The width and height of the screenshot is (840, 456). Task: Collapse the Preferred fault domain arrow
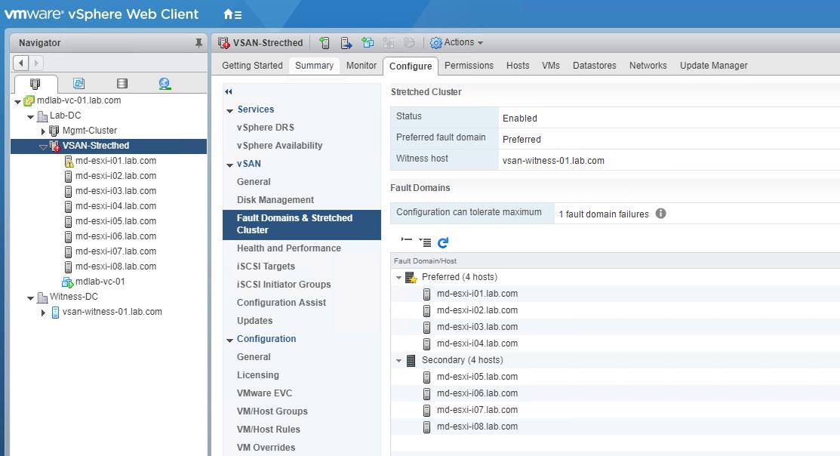pos(398,278)
